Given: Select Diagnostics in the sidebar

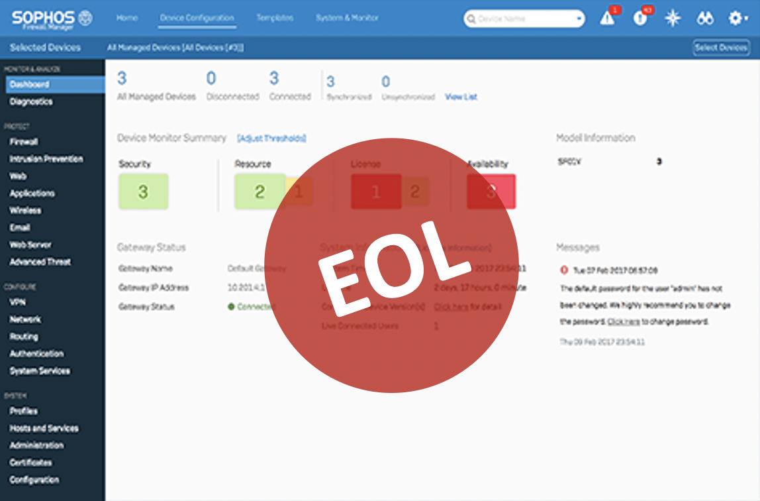Looking at the screenshot, I should 31,101.
